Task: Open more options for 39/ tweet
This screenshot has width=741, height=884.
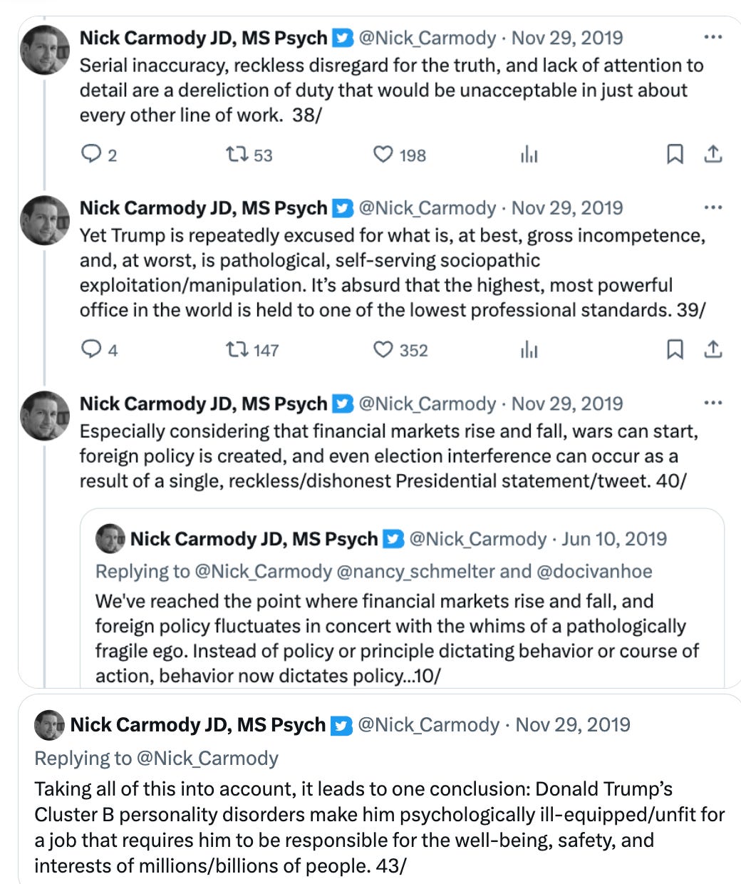Action: (x=712, y=208)
